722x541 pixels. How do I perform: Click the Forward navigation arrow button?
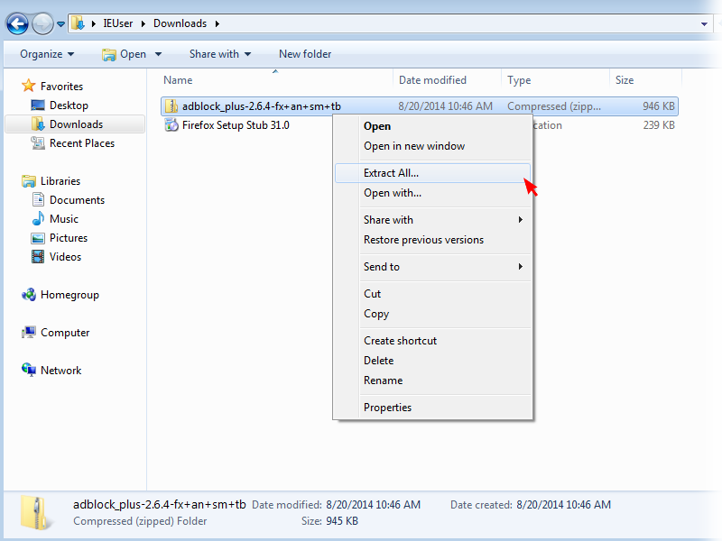42,24
